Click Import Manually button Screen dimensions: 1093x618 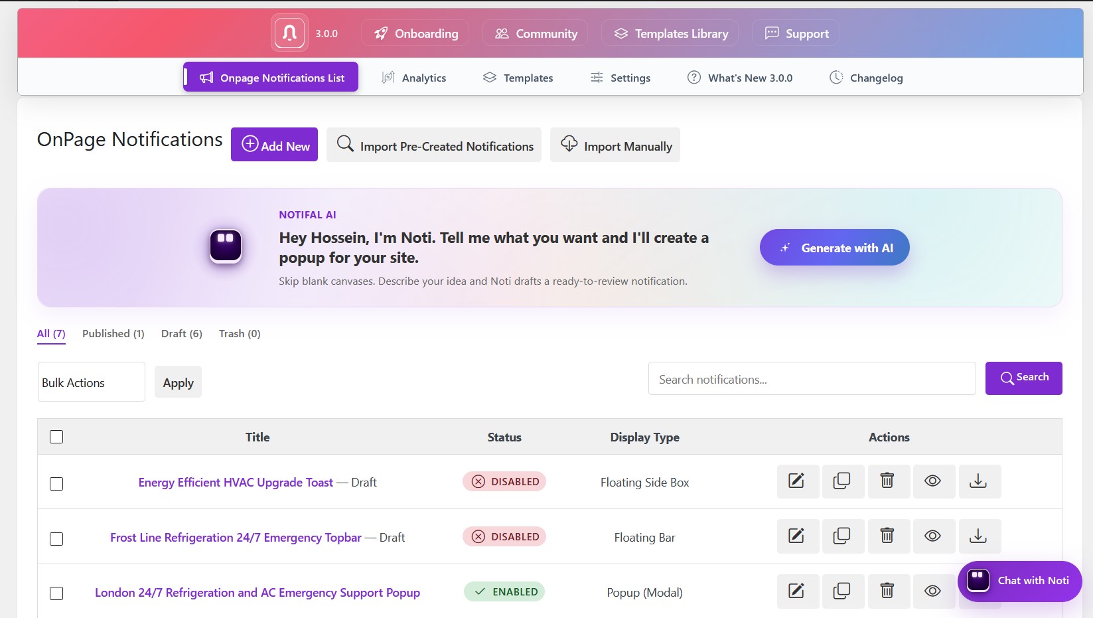(x=615, y=145)
